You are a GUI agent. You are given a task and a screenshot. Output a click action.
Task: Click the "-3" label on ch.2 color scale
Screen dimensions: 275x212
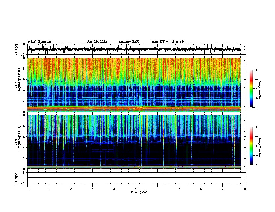pyautogui.click(x=256, y=127)
